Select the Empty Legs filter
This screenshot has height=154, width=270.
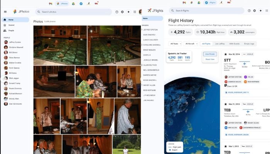pyautogui.click(x=249, y=44)
